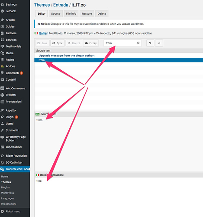Open the Restore tab
Viewport: 203px width, 217px height.
pyautogui.click(x=87, y=13)
